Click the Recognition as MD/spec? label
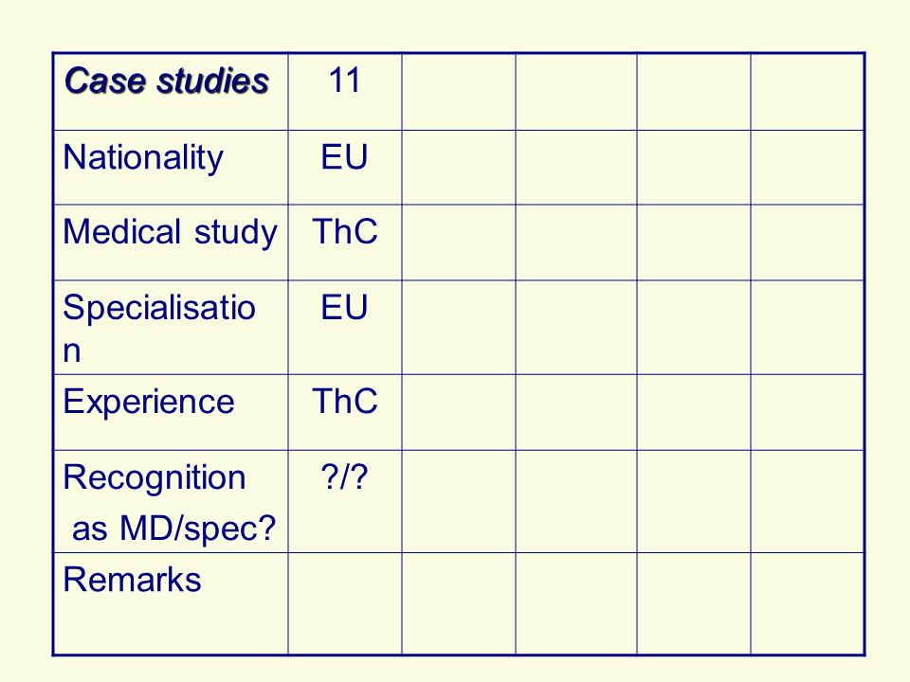Screen dimensions: 910x682 [x=171, y=502]
